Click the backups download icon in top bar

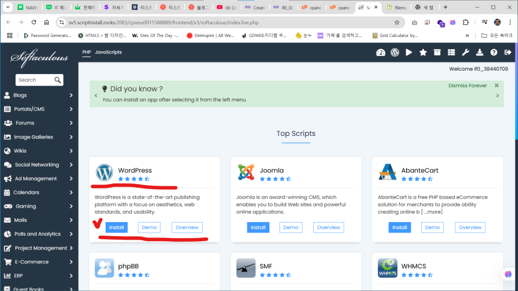[x=480, y=52]
